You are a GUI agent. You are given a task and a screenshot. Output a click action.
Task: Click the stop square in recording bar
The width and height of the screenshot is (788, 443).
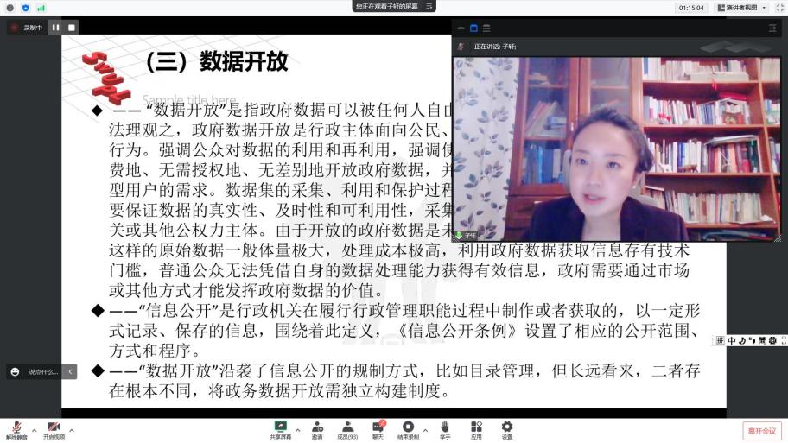(x=71, y=28)
